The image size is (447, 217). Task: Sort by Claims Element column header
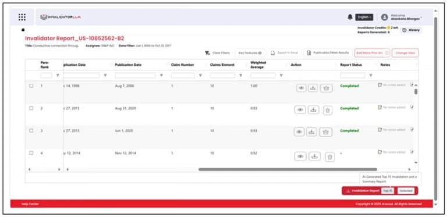222,65
